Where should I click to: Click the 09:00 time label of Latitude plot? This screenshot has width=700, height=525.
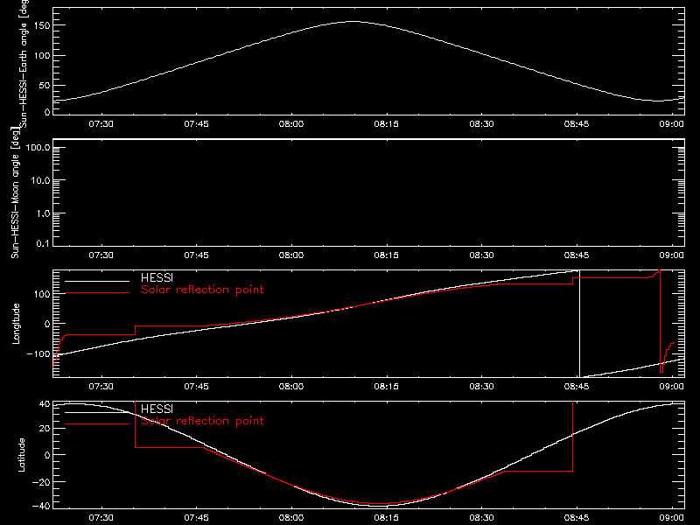(671, 518)
